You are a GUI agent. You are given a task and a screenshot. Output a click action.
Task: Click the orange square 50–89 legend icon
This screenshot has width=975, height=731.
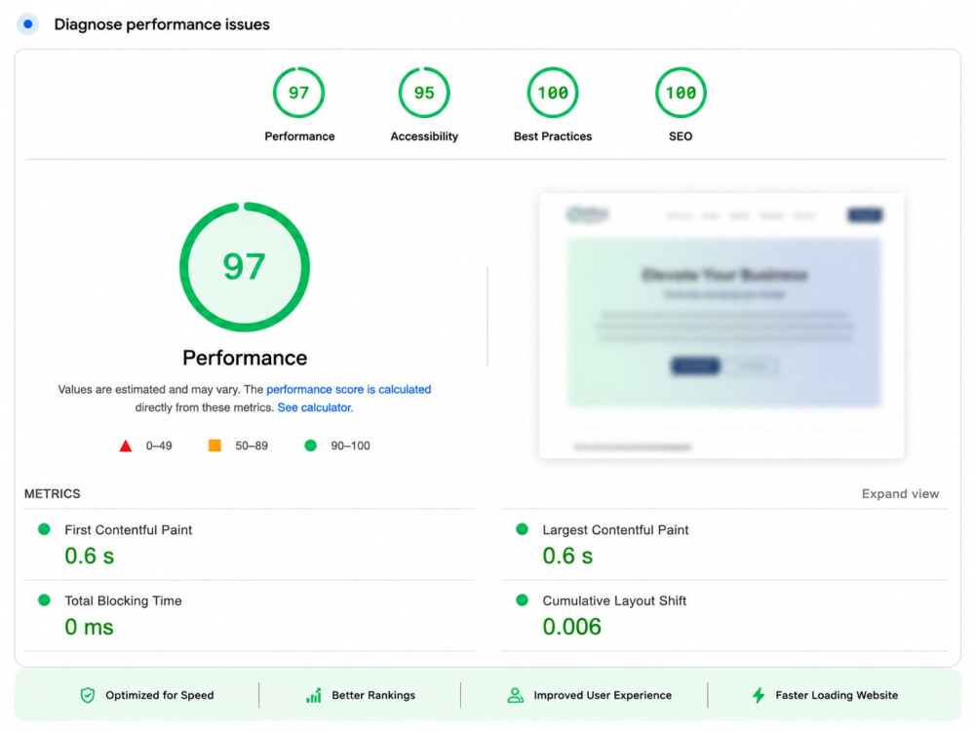pos(214,445)
